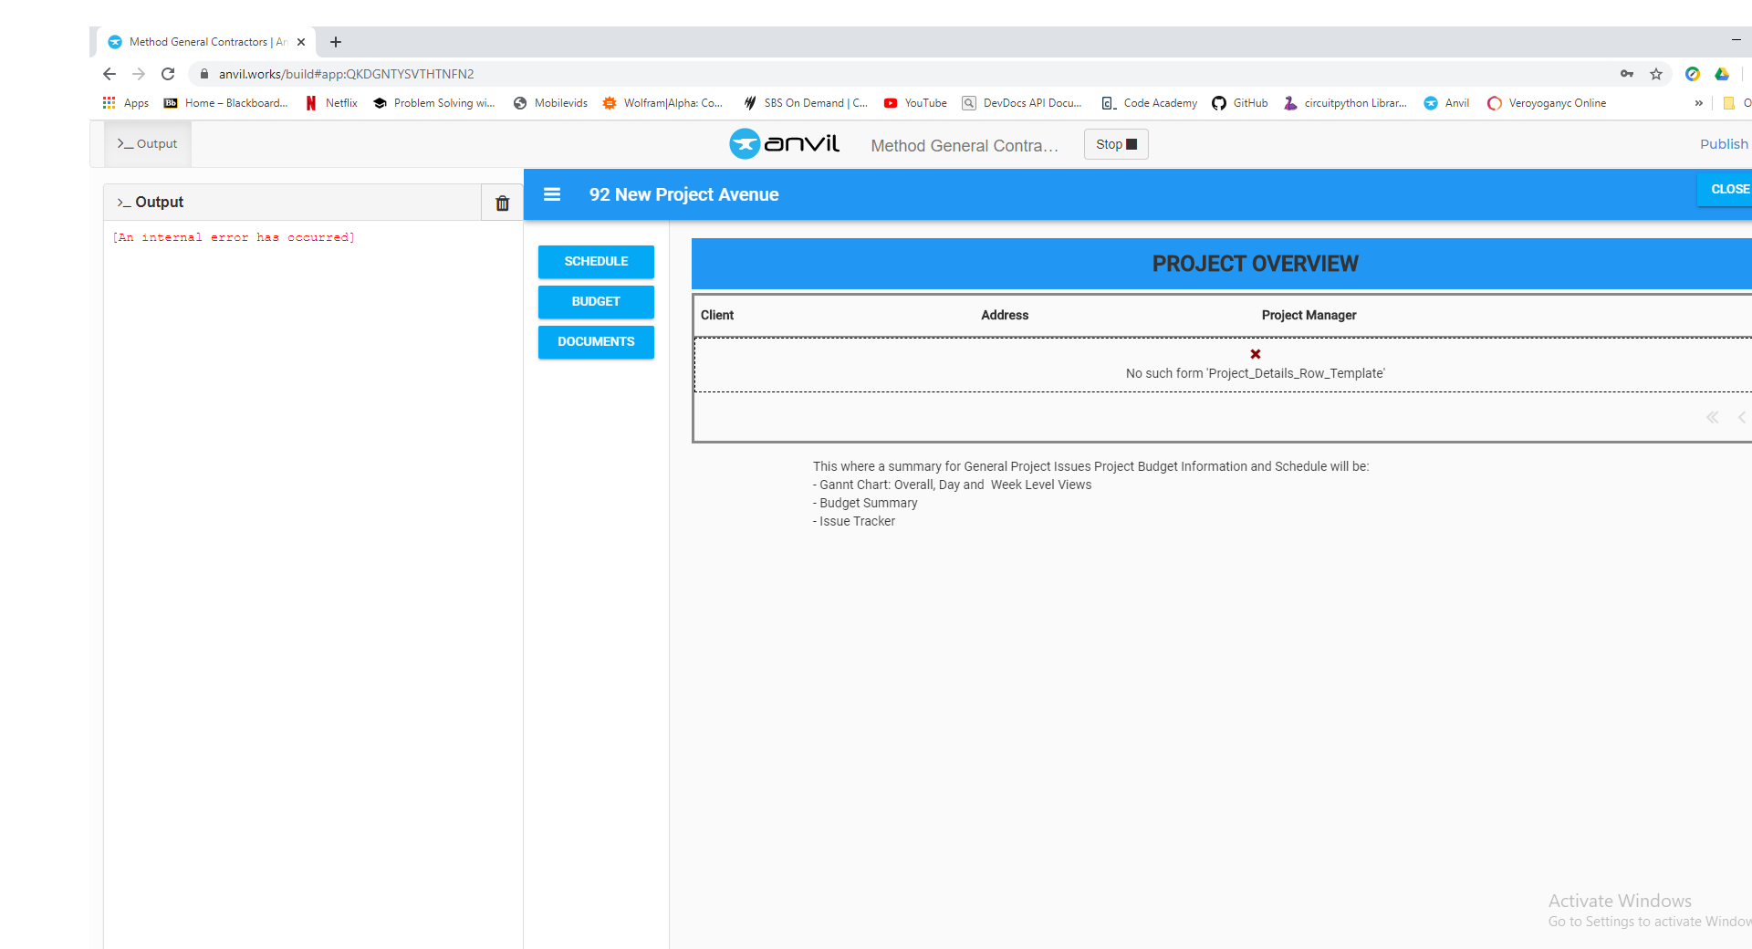Screen dimensions: 1752x949
Task: Reload the page with the refresh icon
Action: [168, 74]
